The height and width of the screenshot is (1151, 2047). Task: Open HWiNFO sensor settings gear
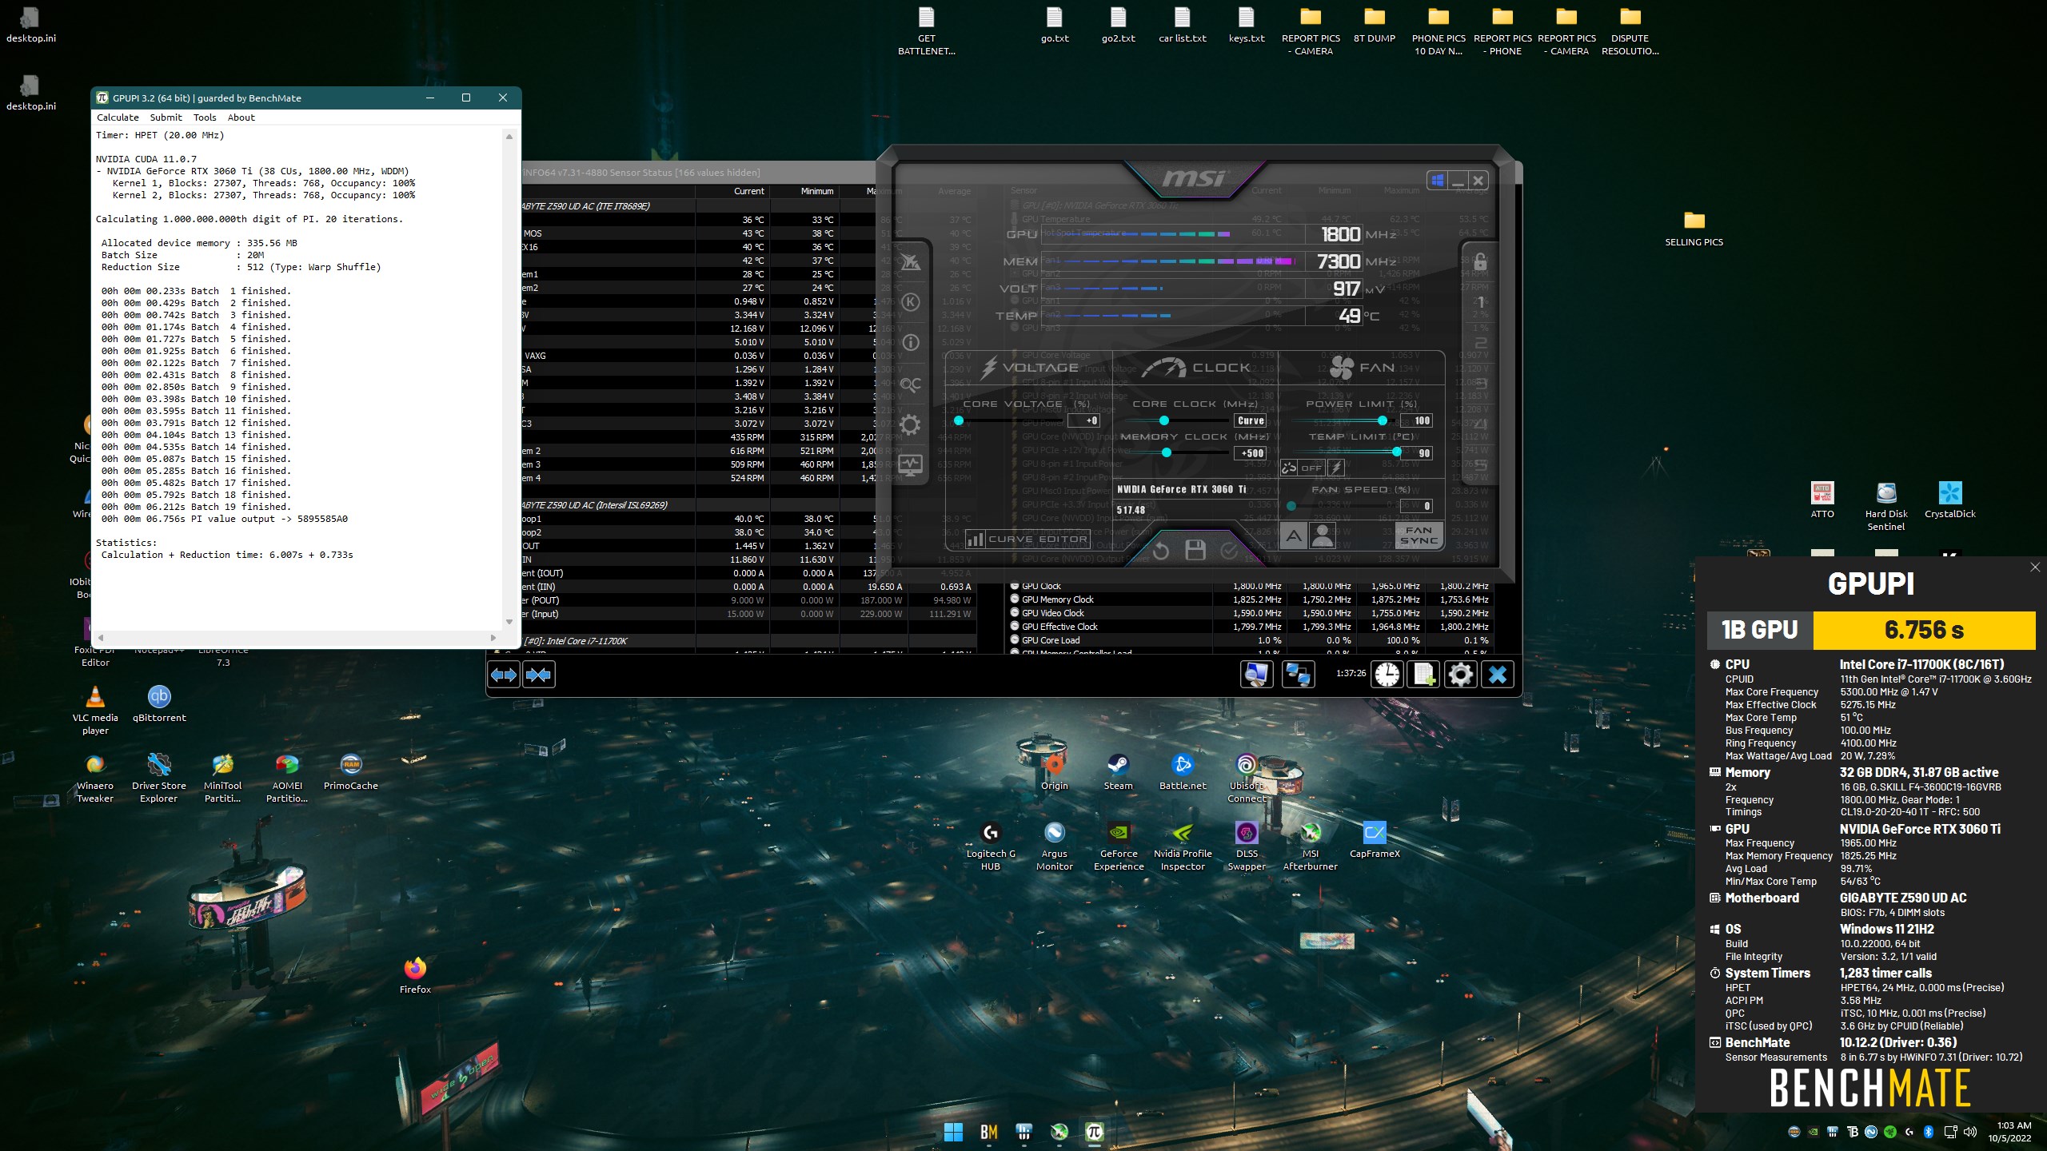click(1460, 675)
